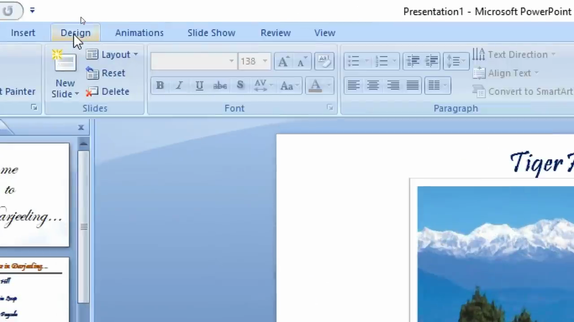The image size is (574, 322).
Task: Open the Layout dropdown
Action: (112, 55)
